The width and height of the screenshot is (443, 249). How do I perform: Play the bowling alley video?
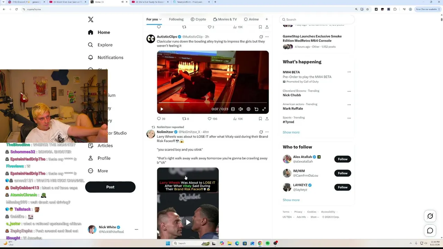tap(162, 109)
